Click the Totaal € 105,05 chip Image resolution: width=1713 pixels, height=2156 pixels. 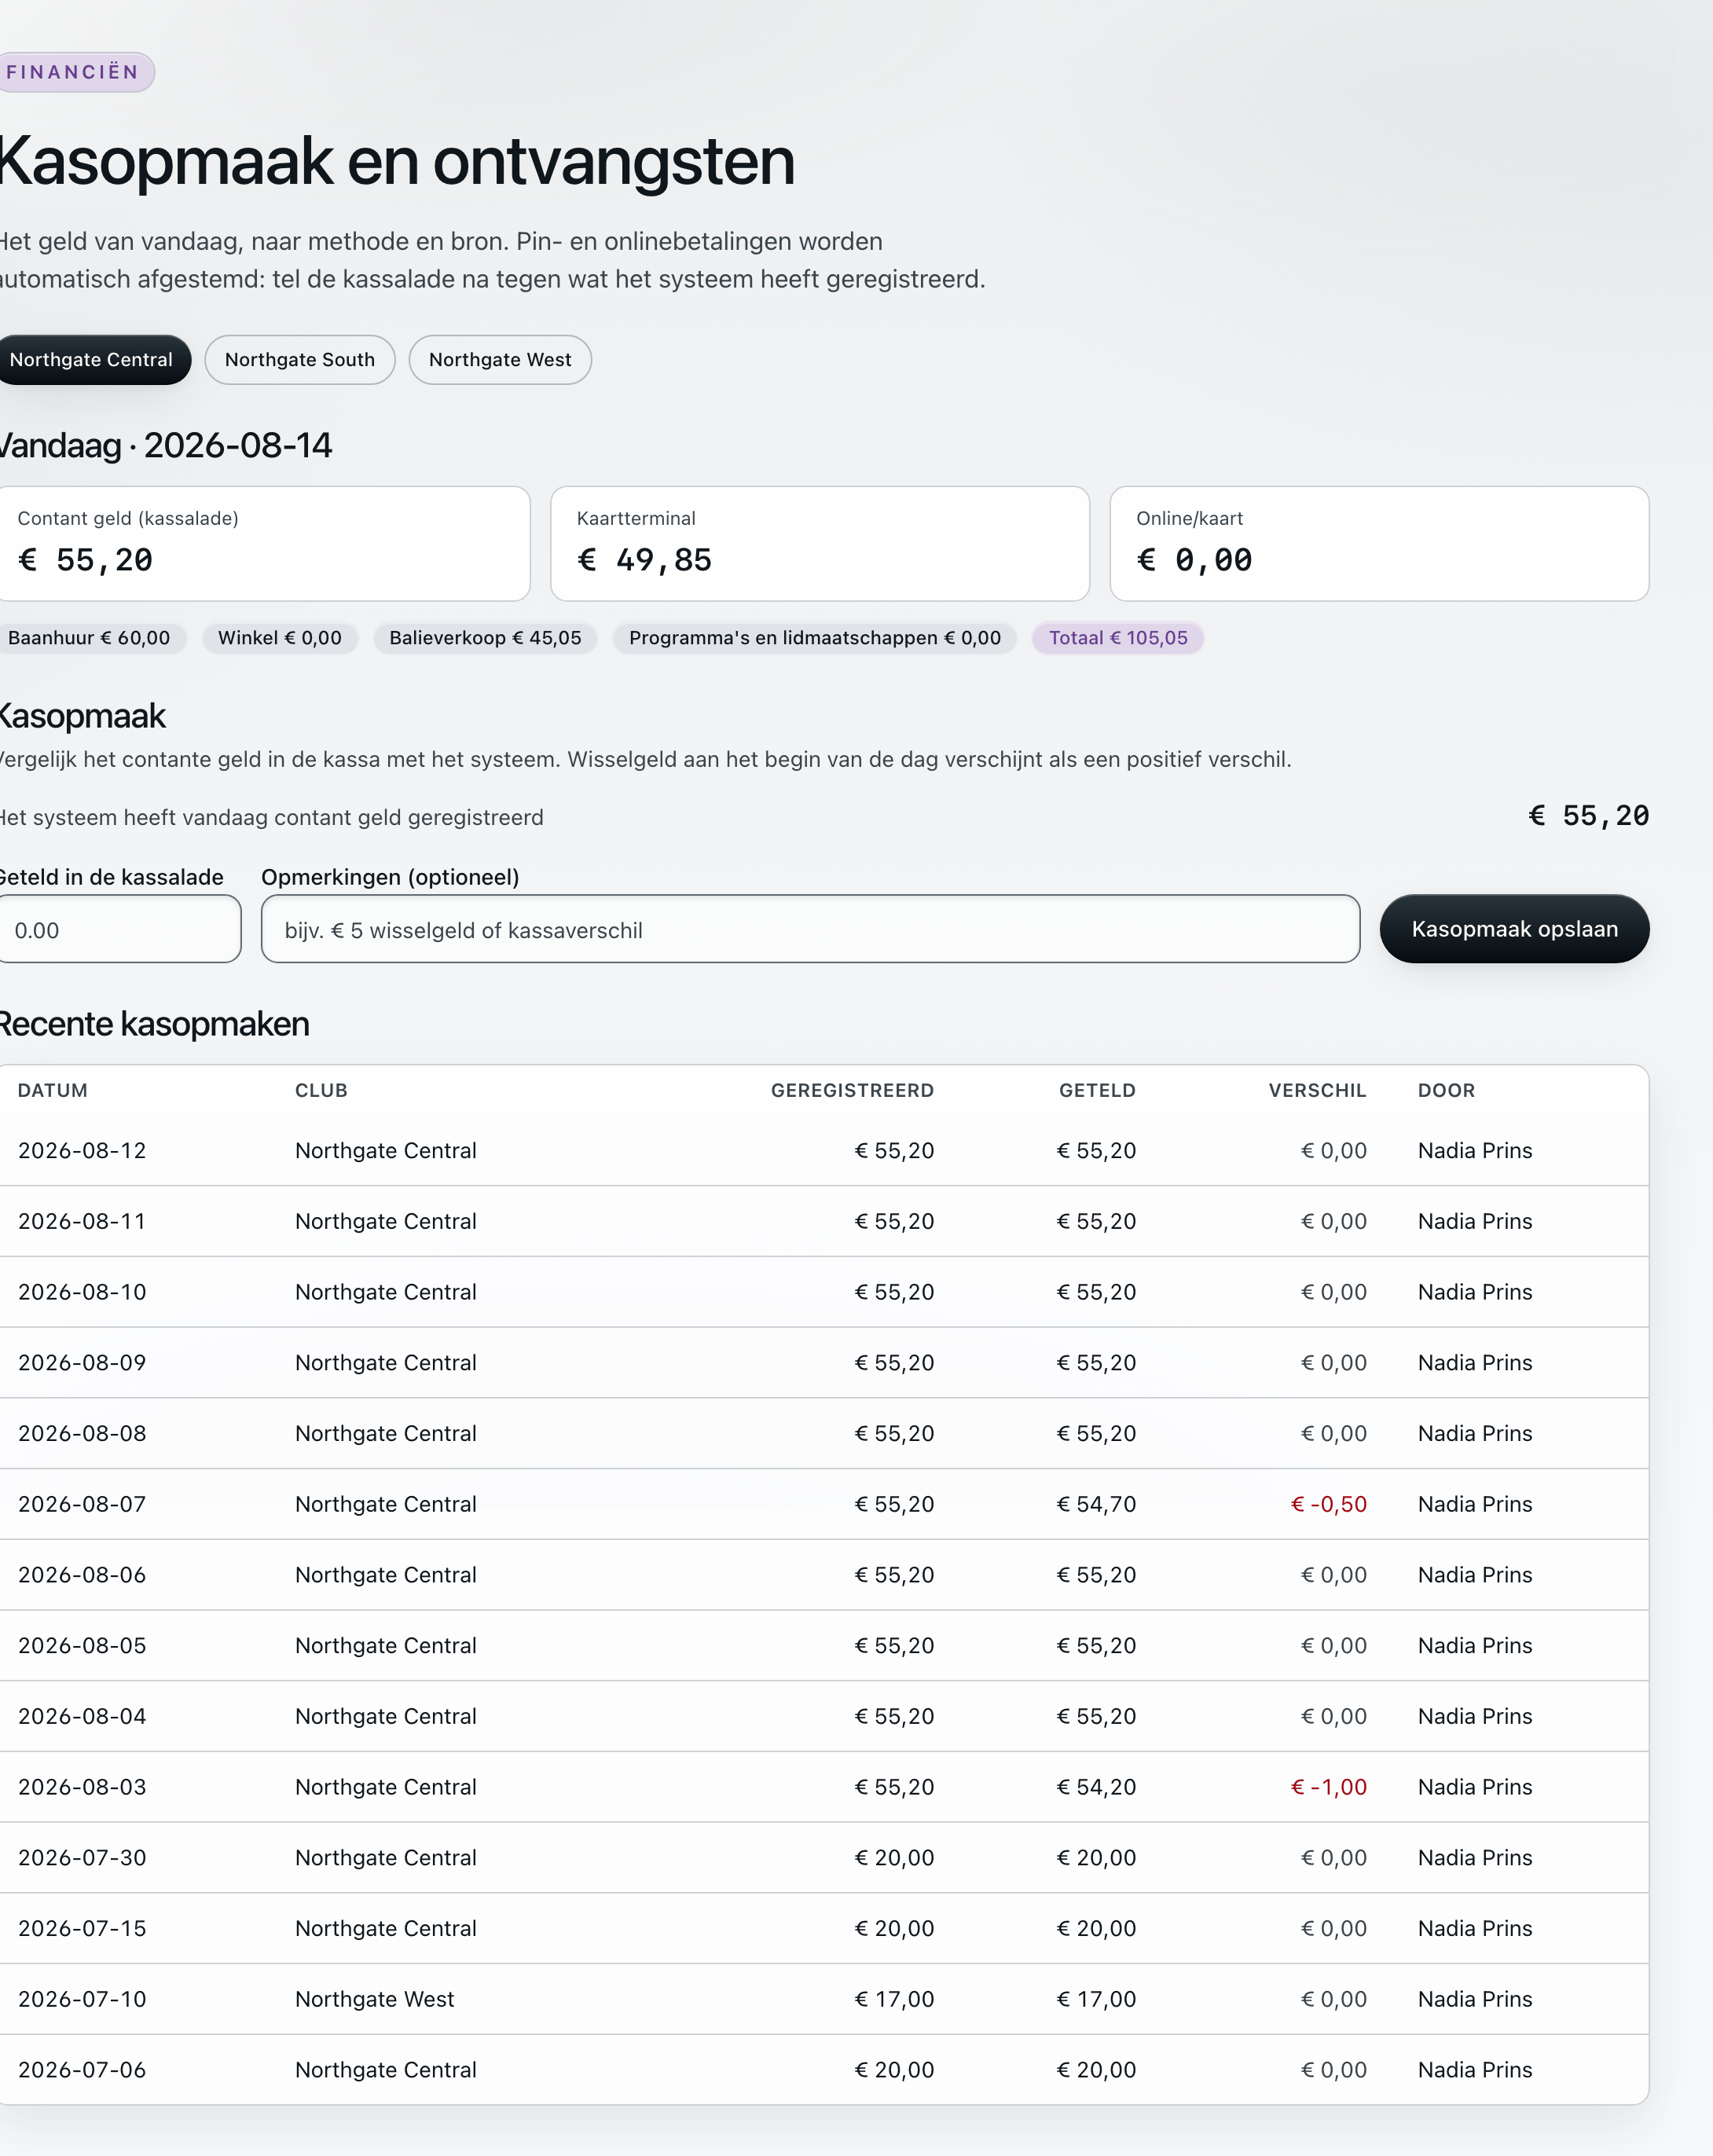pyautogui.click(x=1118, y=638)
